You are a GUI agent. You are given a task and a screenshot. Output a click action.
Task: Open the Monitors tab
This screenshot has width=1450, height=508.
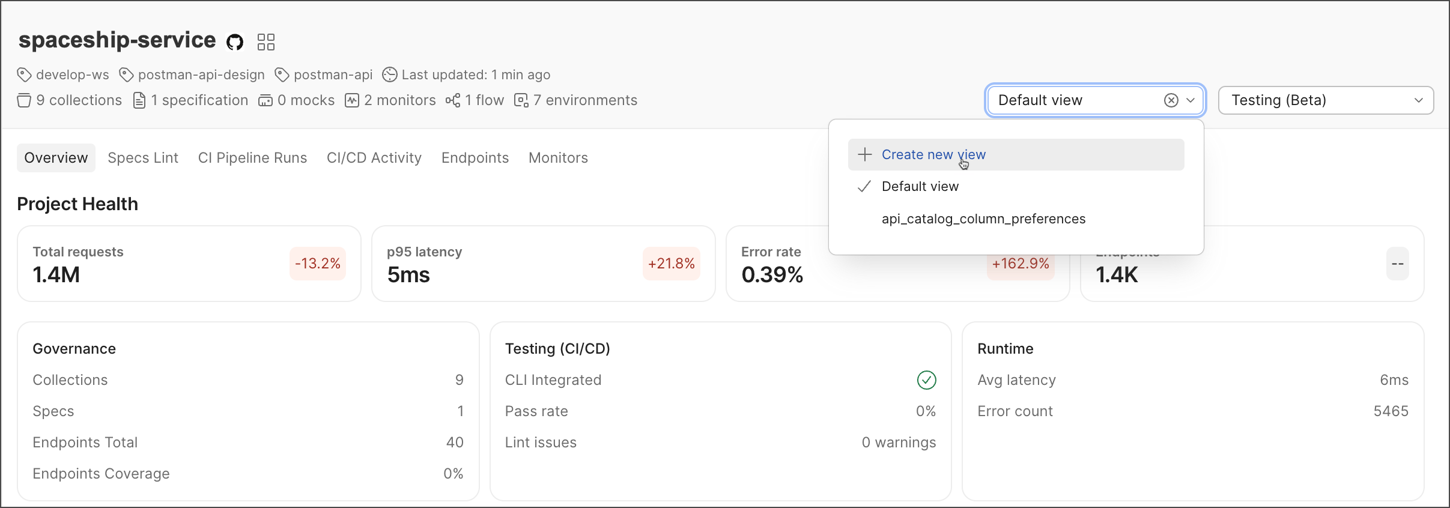558,158
